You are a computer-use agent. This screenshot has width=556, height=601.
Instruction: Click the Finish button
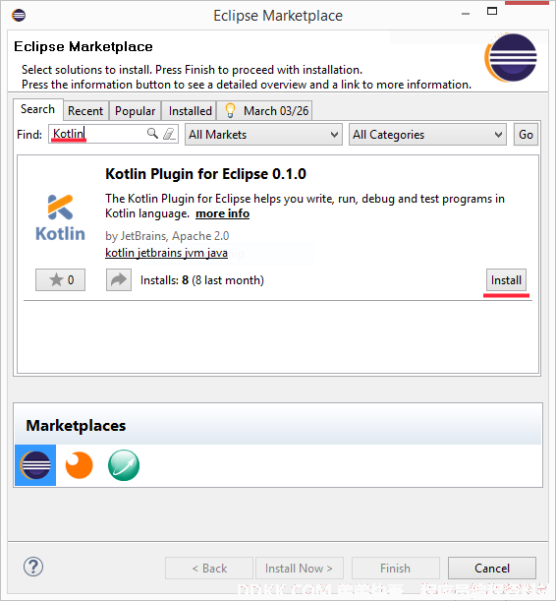tap(395, 568)
